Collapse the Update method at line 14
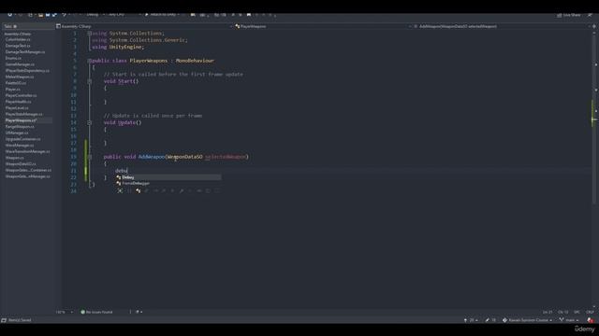Image resolution: width=599 pixels, height=336 pixels. [x=90, y=122]
